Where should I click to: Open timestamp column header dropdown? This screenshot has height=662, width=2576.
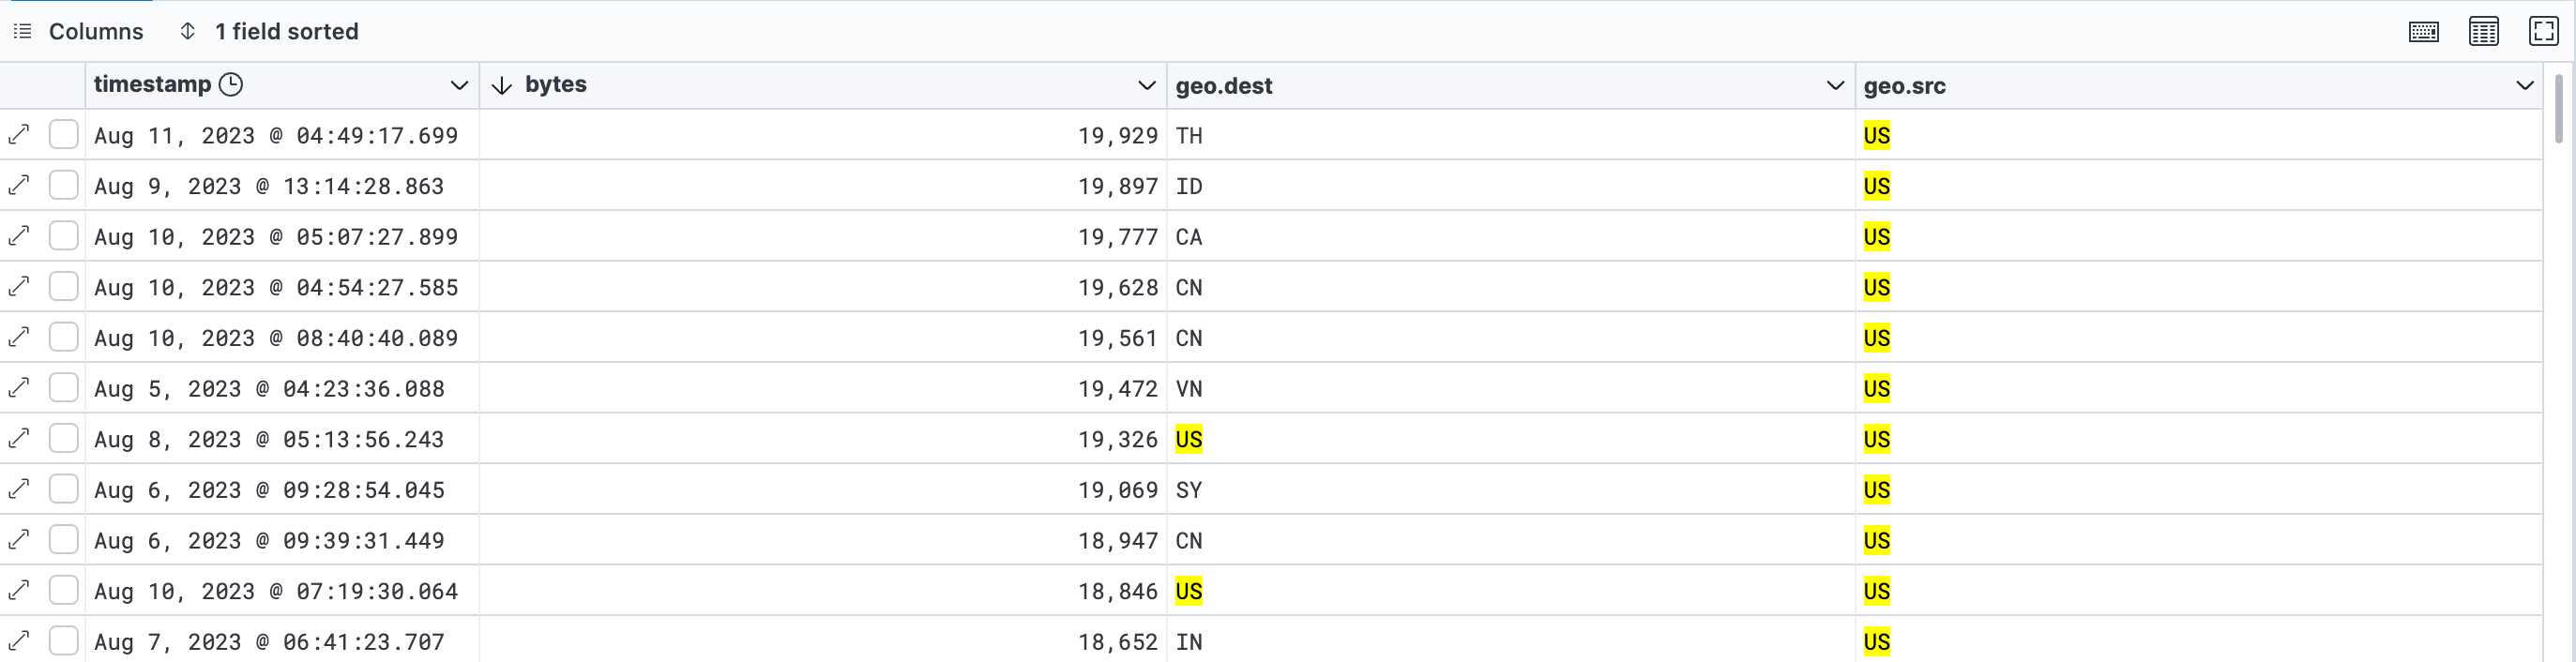point(459,86)
